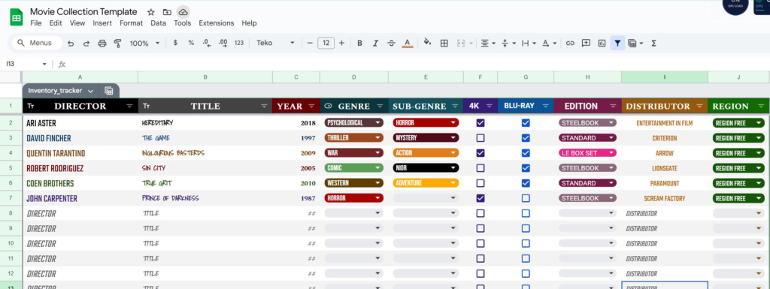770x289 pixels.
Task: Toggle Bold formatting
Action: (x=359, y=43)
